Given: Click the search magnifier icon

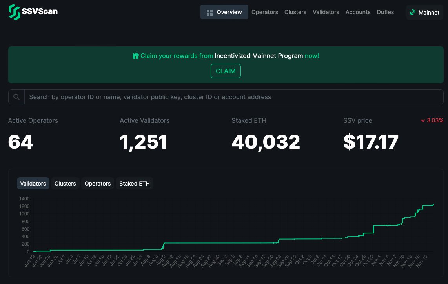Looking at the screenshot, I should tap(16, 97).
